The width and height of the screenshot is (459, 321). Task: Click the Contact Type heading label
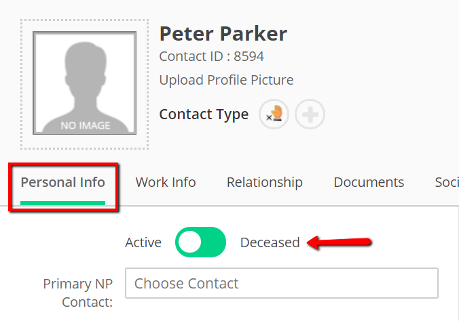204,114
